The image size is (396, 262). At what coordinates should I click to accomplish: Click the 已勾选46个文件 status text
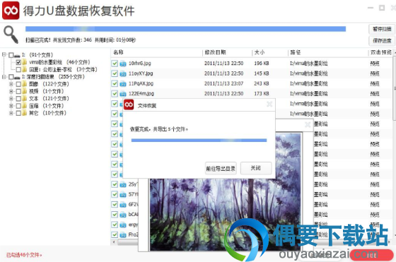(24, 255)
